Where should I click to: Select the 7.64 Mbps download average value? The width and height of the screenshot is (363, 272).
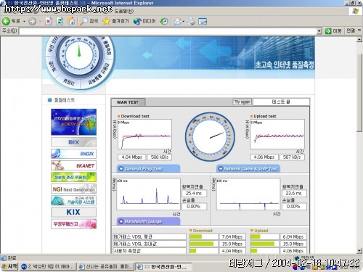point(232,236)
